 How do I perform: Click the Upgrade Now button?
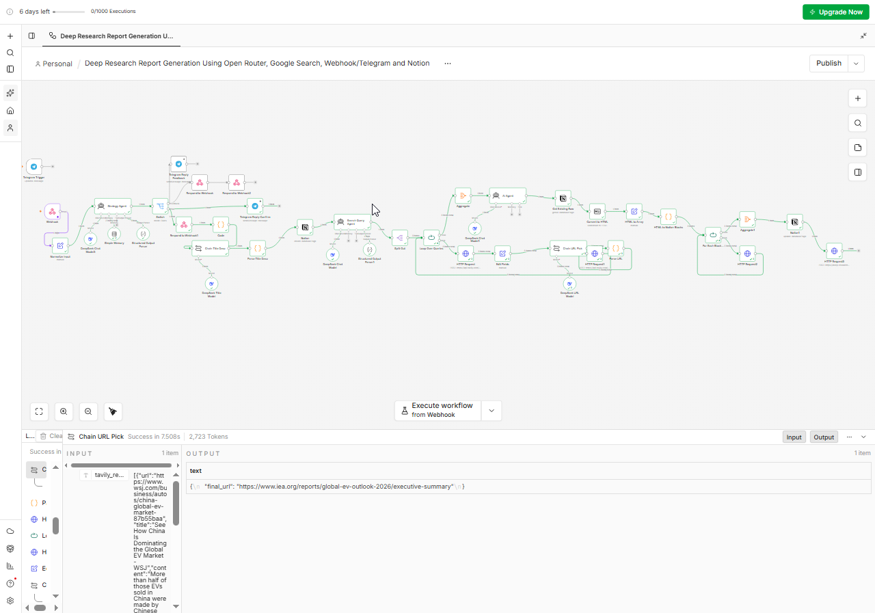pos(836,12)
